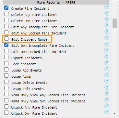This screenshot has height=118, width=119.
Task: Open help icon for Create Fire Incident
Action: pyautogui.click(x=107, y=7)
